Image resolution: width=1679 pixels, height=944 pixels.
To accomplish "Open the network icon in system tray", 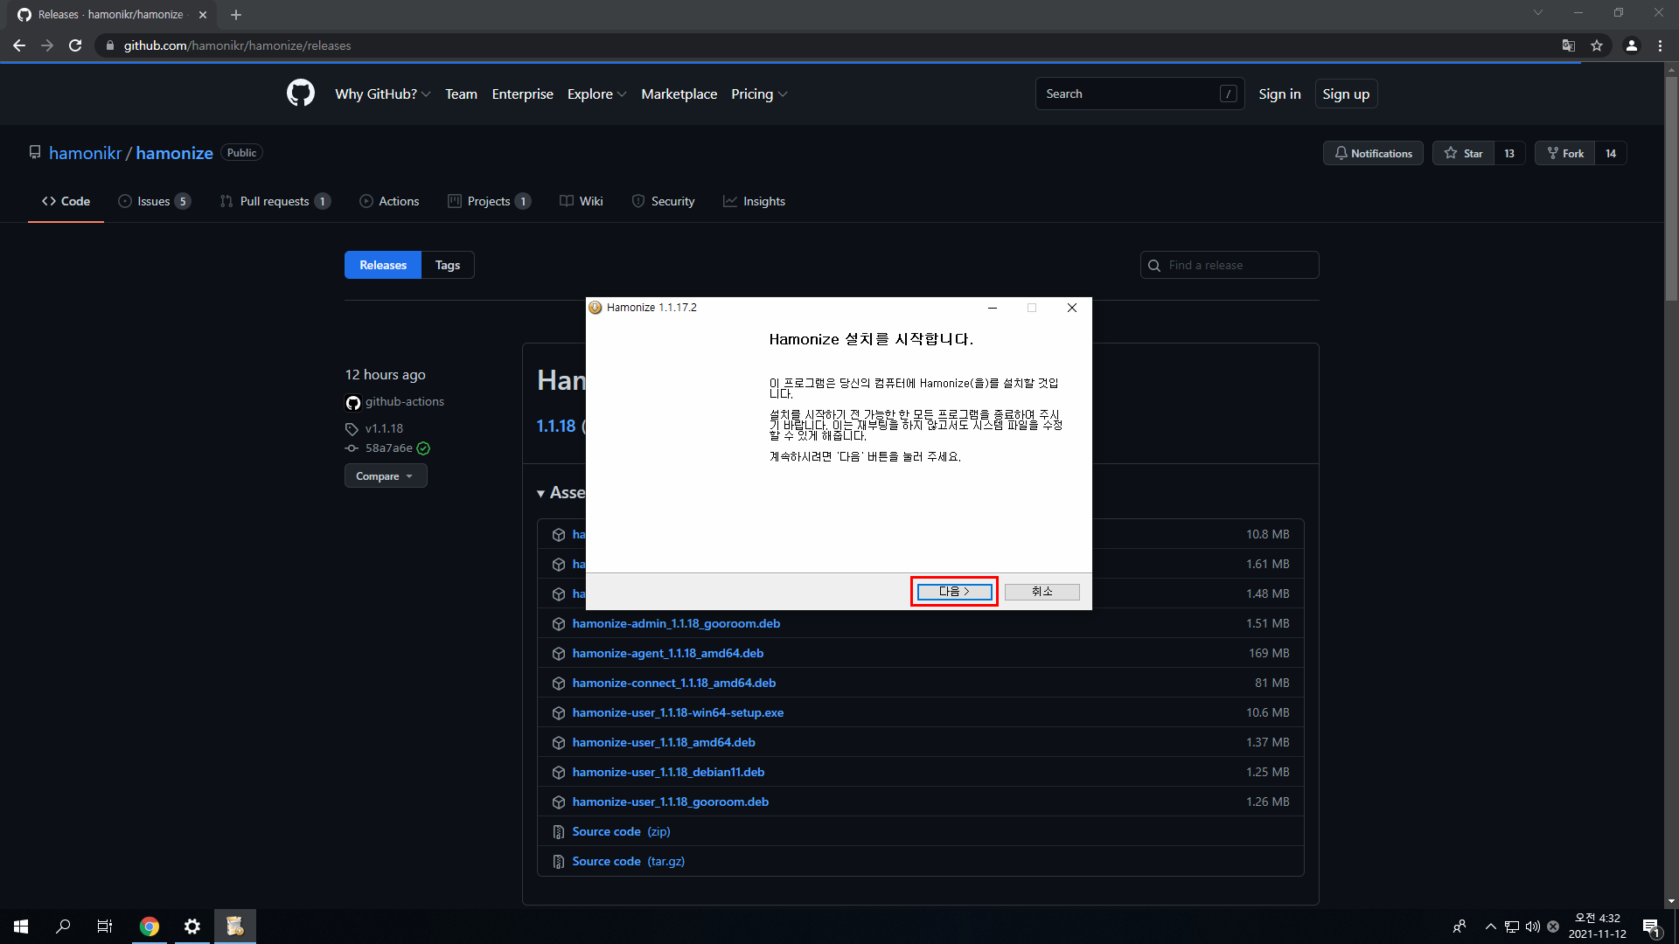I will tap(1512, 927).
